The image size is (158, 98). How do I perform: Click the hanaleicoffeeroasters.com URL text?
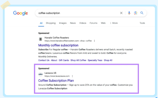pyautogui.click(x=68, y=41)
